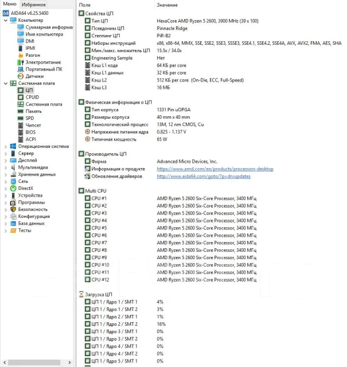347x367 pixels.
Task: Click right arrow of tree horizontal scrollbar
Action: click(x=69, y=362)
